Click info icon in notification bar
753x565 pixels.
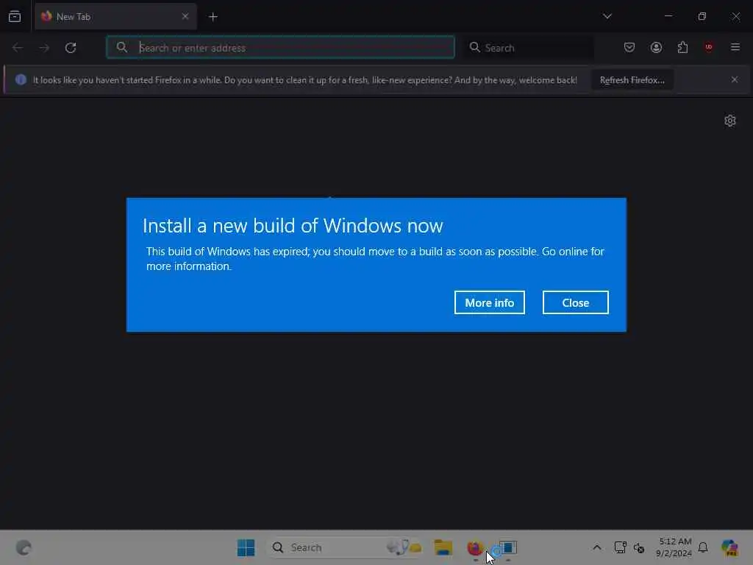[21, 79]
